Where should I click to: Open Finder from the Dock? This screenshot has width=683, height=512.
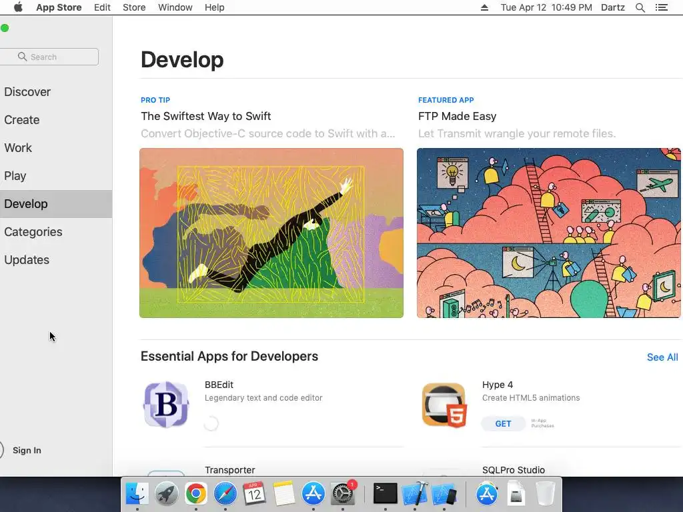tap(137, 494)
